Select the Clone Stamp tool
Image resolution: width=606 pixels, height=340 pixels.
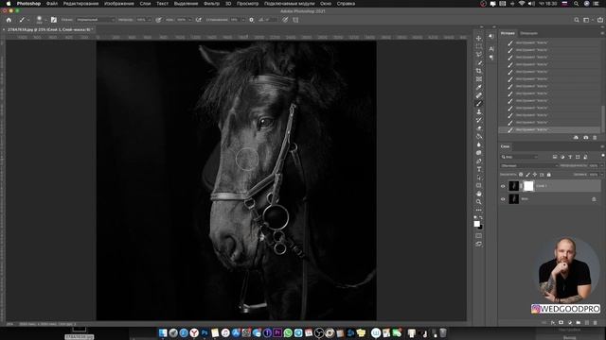tap(479, 111)
